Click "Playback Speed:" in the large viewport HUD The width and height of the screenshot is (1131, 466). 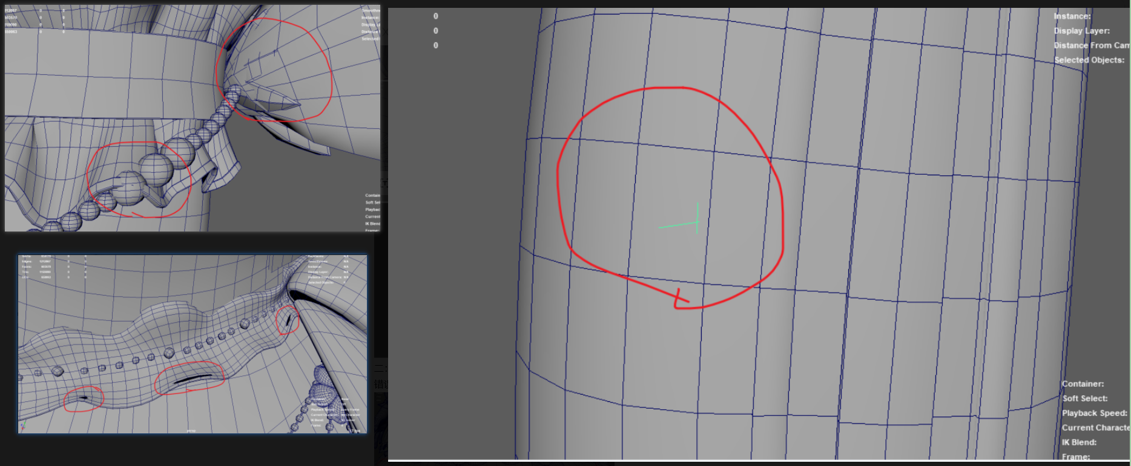click(1094, 413)
